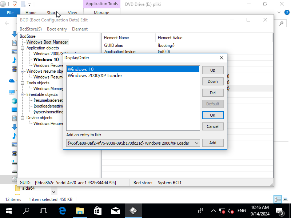This screenshot has width=291, height=218.
Task: Collapse Tools objects tree node
Action: pos(22,83)
